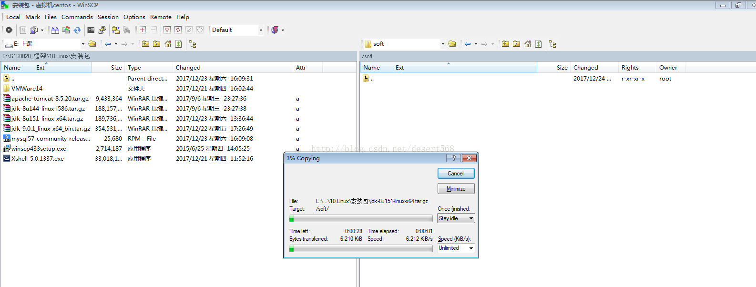The width and height of the screenshot is (756, 287).
Task: Select winscp433setup.exe file
Action: 39,149
